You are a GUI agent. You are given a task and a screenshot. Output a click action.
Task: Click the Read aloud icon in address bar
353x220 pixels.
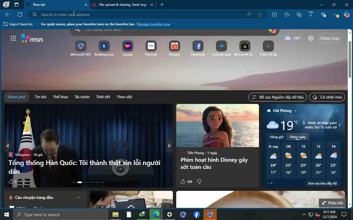click(x=249, y=15)
